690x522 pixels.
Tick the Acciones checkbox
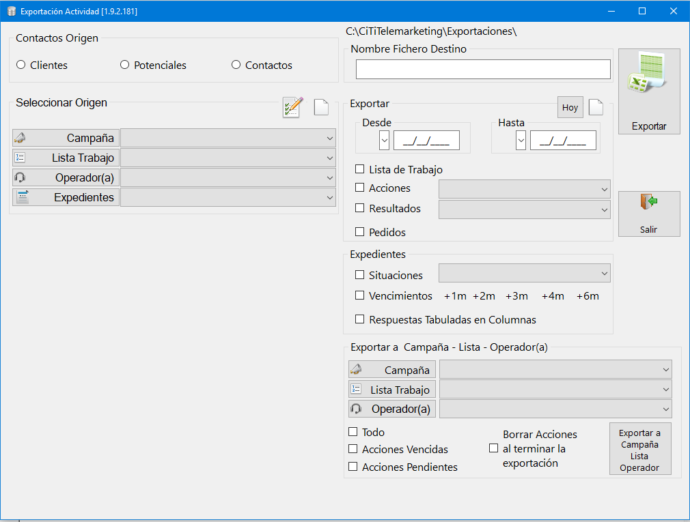359,188
